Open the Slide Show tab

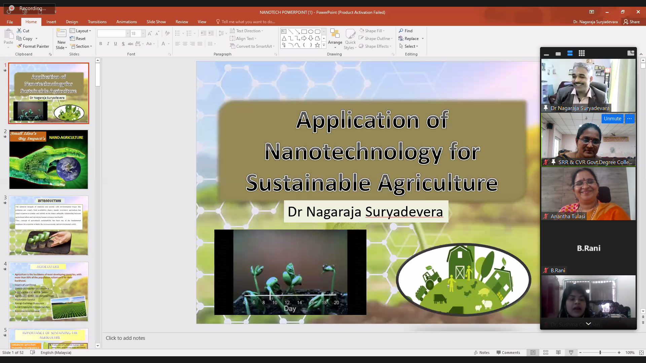156,22
